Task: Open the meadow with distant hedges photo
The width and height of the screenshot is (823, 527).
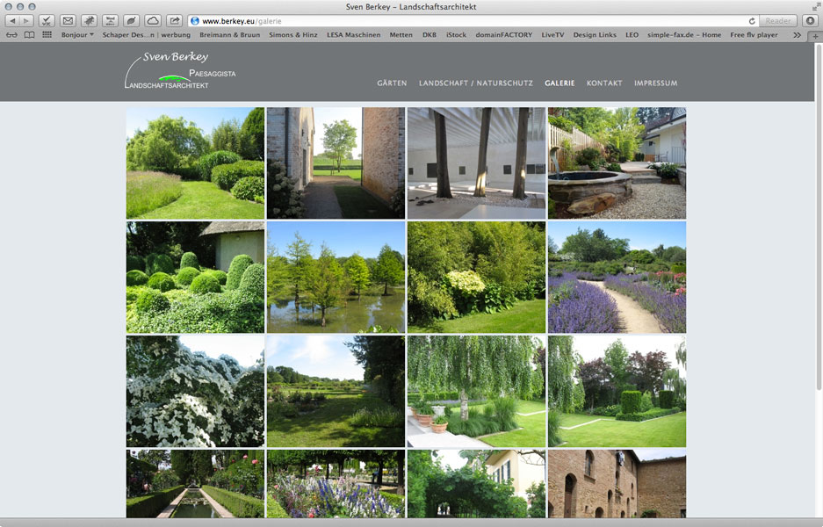Action: 336,392
